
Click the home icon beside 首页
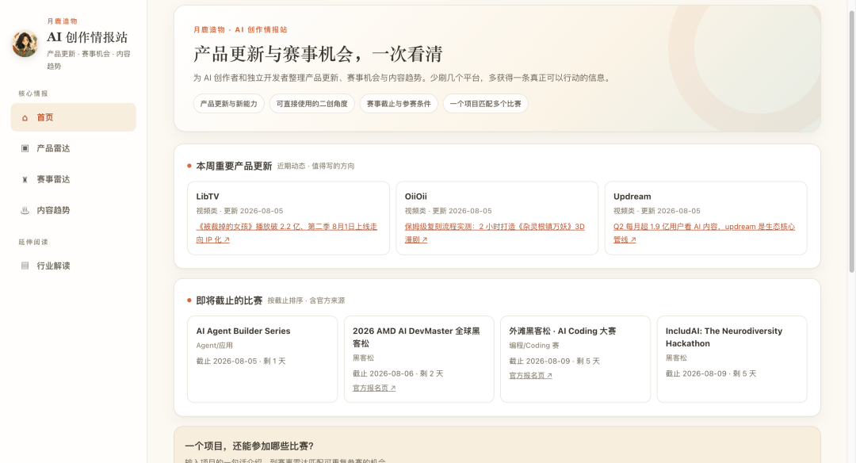click(x=25, y=117)
